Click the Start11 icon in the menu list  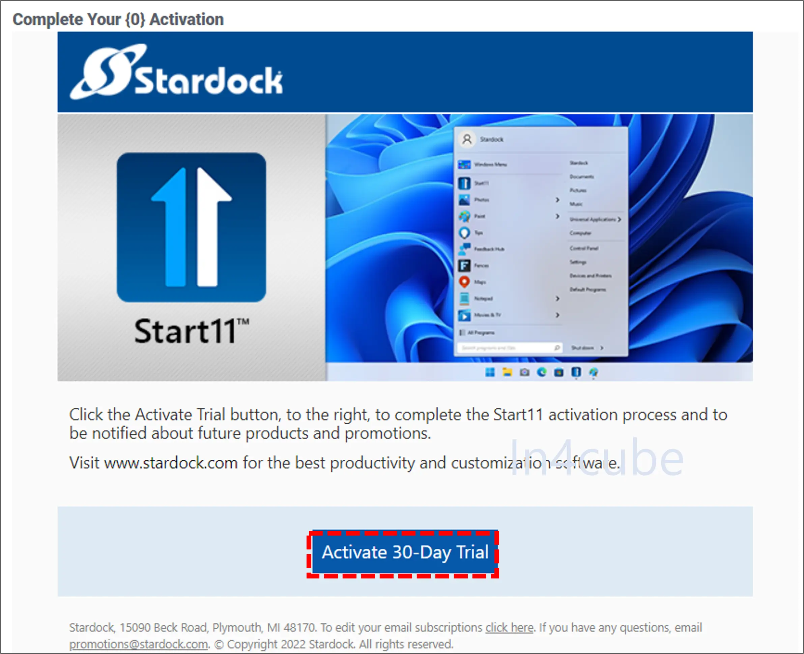point(464,183)
